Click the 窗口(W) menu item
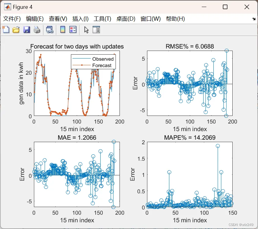Image resolution: width=258 pixels, height=229 pixels. 151,19
